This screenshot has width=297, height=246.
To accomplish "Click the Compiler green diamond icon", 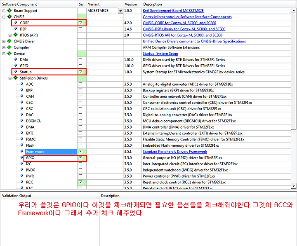I will click(9, 47).
